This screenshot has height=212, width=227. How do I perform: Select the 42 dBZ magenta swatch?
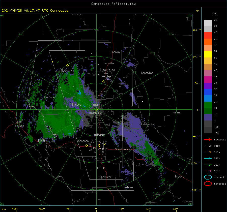pos(208,79)
